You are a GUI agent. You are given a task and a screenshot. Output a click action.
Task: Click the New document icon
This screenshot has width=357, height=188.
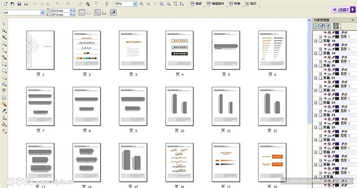coord(5,3)
